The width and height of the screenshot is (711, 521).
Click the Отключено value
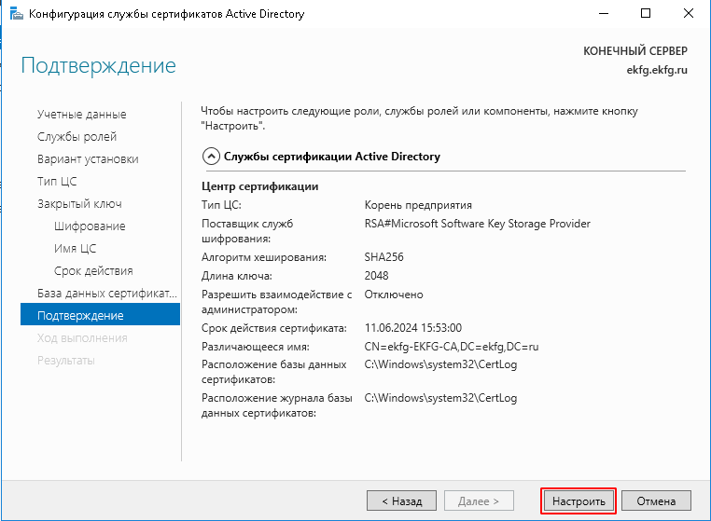[x=394, y=295]
